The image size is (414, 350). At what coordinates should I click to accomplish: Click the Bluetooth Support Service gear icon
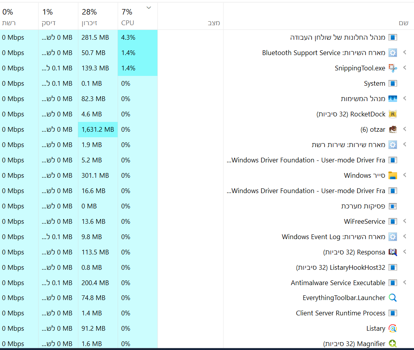tap(392, 53)
